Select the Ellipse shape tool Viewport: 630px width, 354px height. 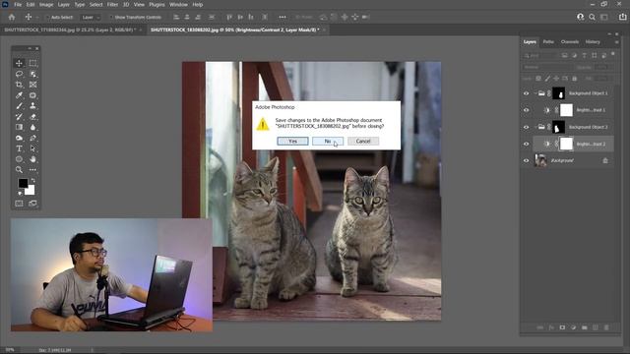(19, 159)
